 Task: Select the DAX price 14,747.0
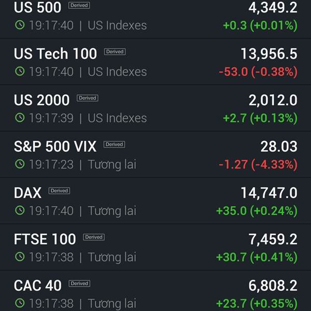269,193
